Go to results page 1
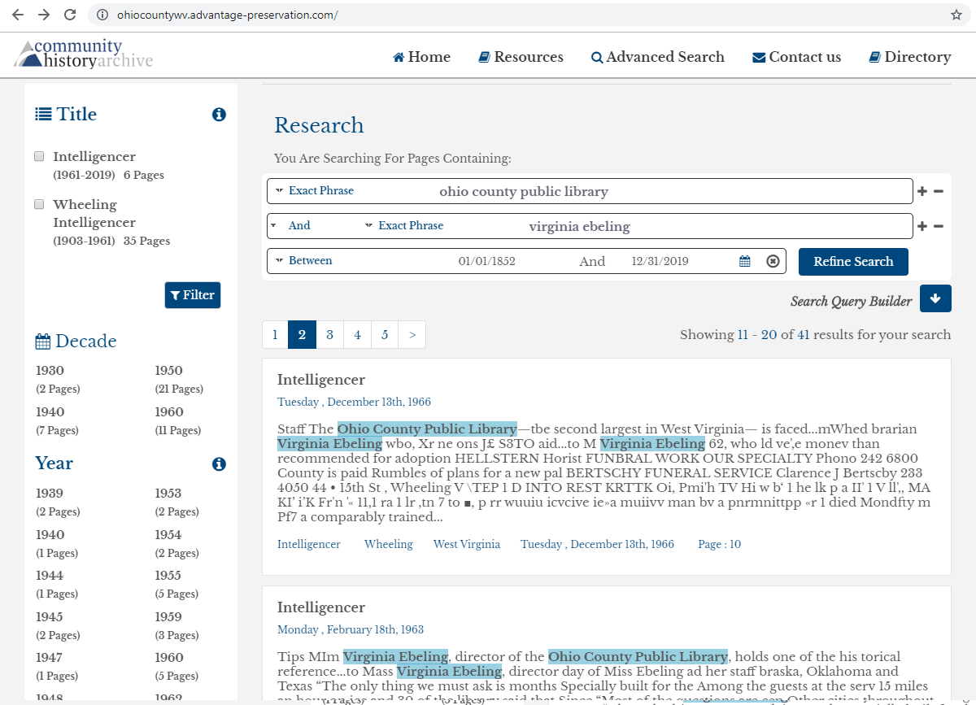 tap(275, 334)
